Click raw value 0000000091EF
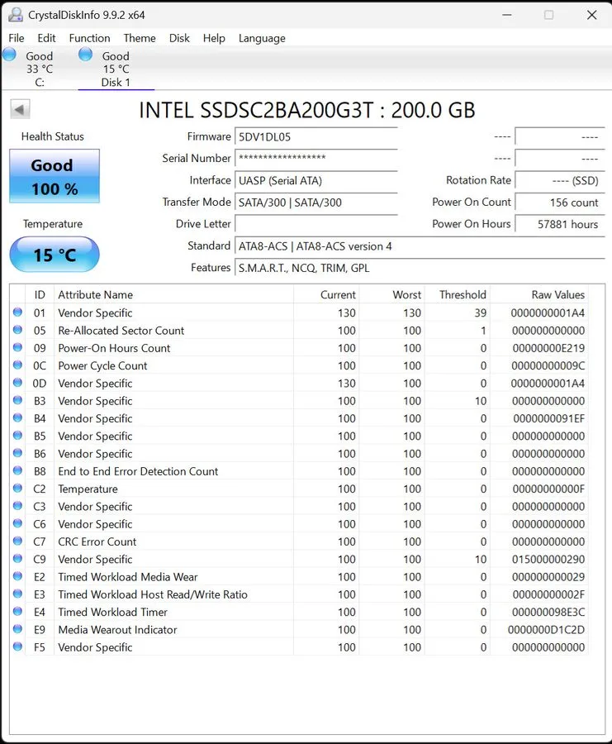This screenshot has width=612, height=744. click(x=548, y=418)
